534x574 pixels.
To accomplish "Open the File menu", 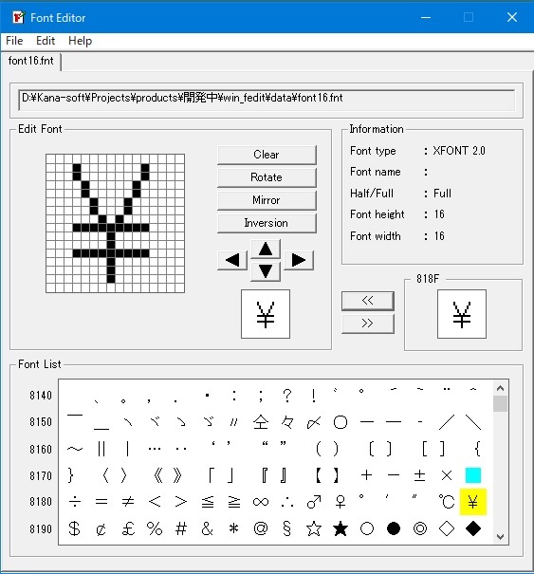I will (x=14, y=41).
